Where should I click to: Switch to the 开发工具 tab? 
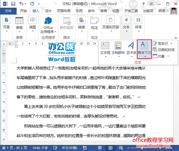[x=131, y=11]
